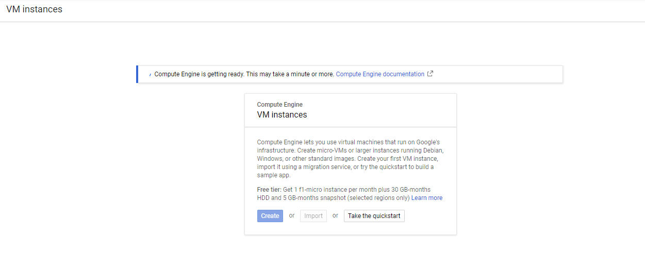Click the Compute Engine description paragraph
Screen dimensions: 645x267
[350, 158]
